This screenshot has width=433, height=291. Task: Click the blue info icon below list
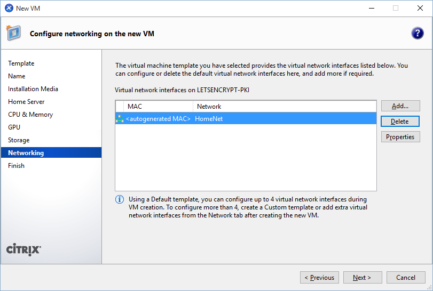pos(120,199)
